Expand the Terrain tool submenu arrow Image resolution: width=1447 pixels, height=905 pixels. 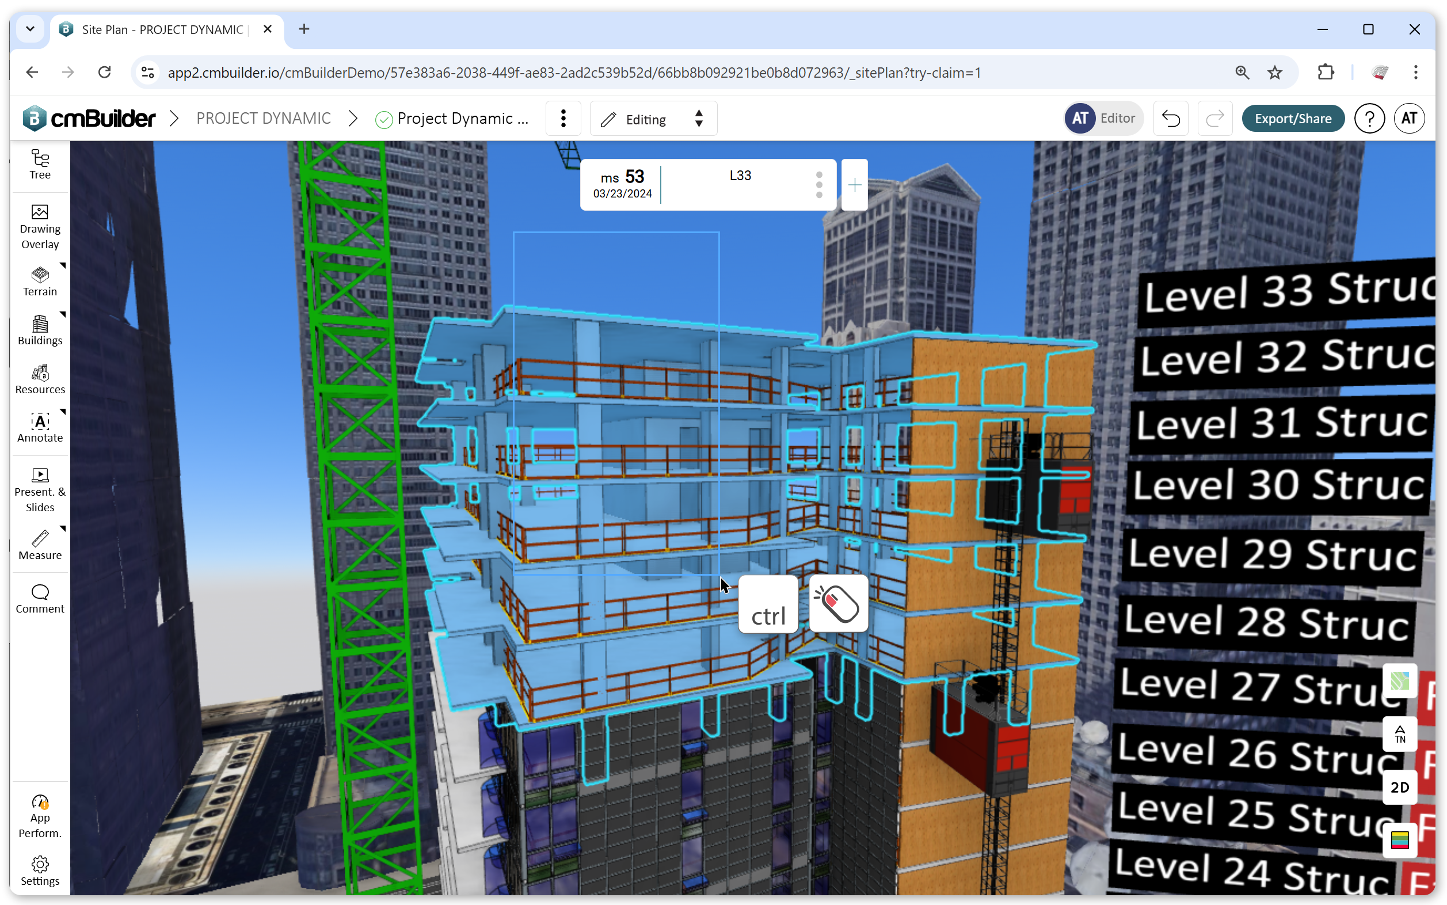62,266
